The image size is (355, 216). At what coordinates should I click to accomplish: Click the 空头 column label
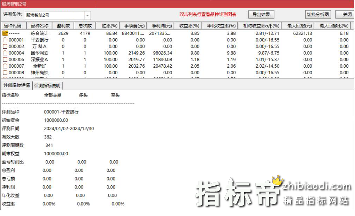pos(115,95)
